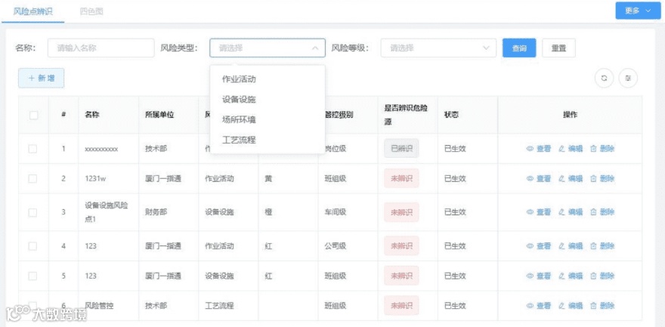Click the refresh icon above the table
This screenshot has width=665, height=327.
tap(605, 79)
